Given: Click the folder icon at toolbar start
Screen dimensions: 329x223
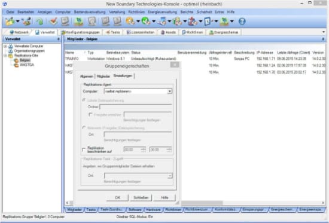Looking at the screenshot, I should pyautogui.click(x=10, y=21).
